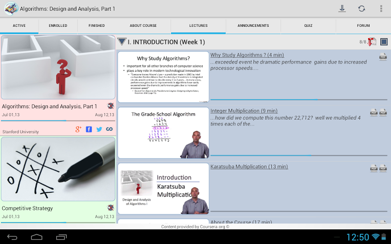Viewport: 391px width, 244px height.
Task: Copy the course link via chain icon
Action: click(x=109, y=129)
